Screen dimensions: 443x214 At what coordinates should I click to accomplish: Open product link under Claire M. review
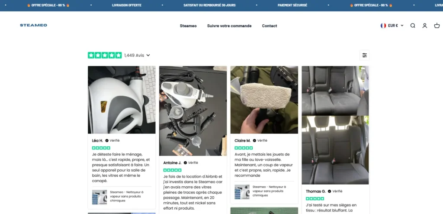tap(264, 191)
